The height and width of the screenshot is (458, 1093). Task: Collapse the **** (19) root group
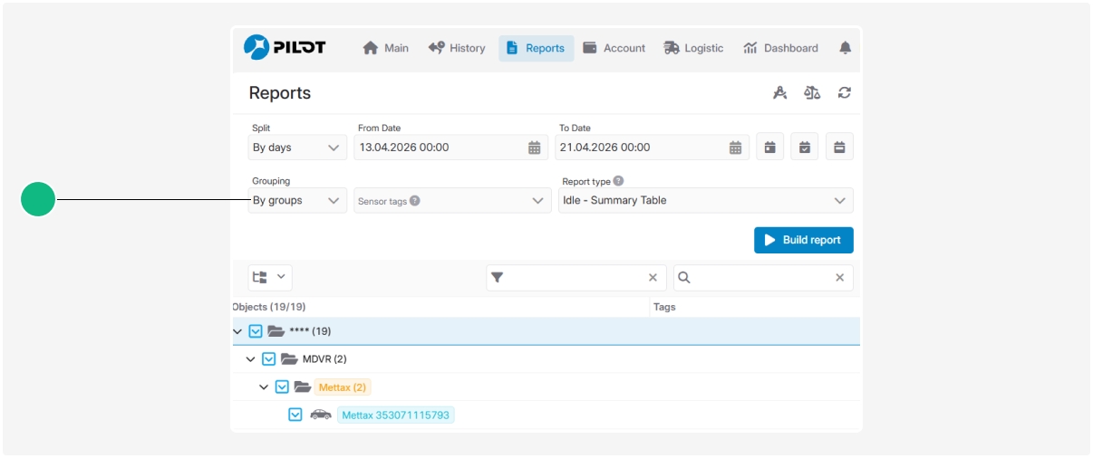coord(237,331)
